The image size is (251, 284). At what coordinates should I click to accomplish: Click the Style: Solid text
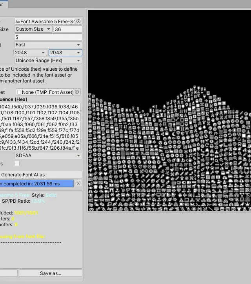(44, 195)
